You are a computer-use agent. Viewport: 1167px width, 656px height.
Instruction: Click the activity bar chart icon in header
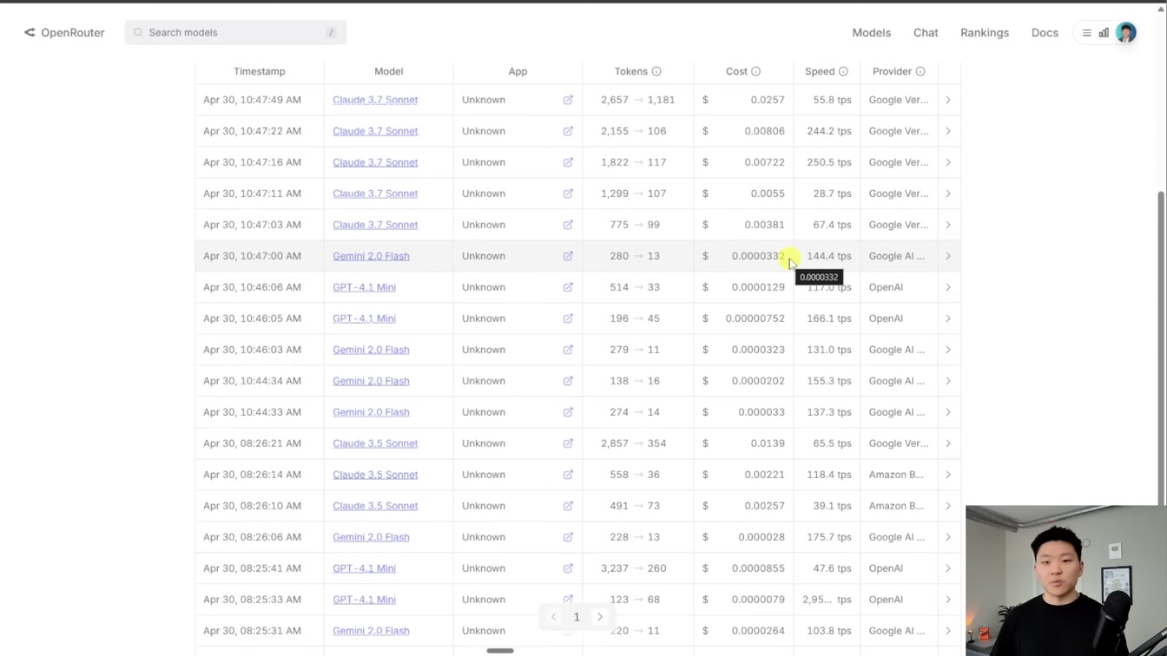tap(1104, 33)
